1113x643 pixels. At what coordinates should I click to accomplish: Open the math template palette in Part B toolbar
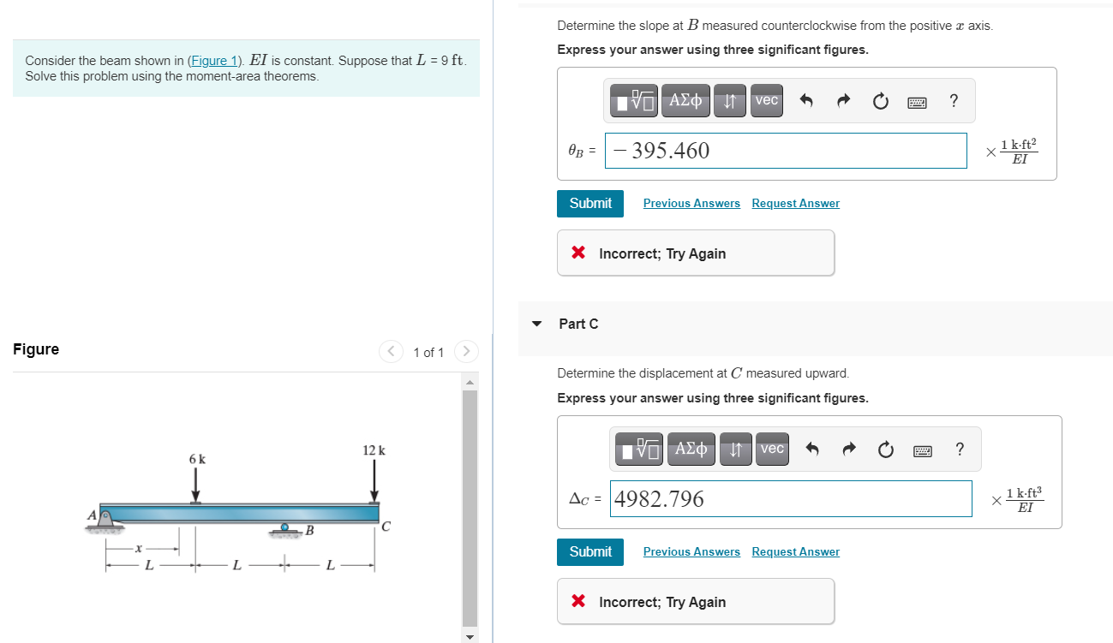tap(632, 100)
